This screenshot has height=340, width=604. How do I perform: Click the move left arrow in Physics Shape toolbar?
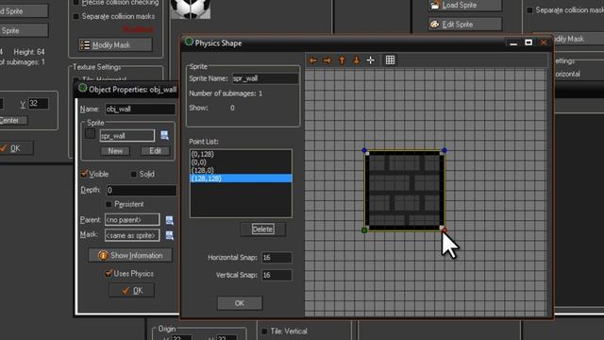pyautogui.click(x=312, y=60)
